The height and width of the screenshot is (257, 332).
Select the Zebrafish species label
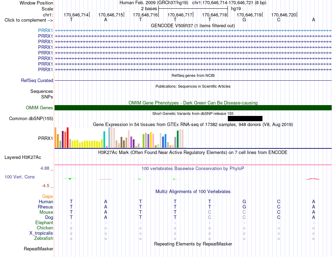(44, 238)
